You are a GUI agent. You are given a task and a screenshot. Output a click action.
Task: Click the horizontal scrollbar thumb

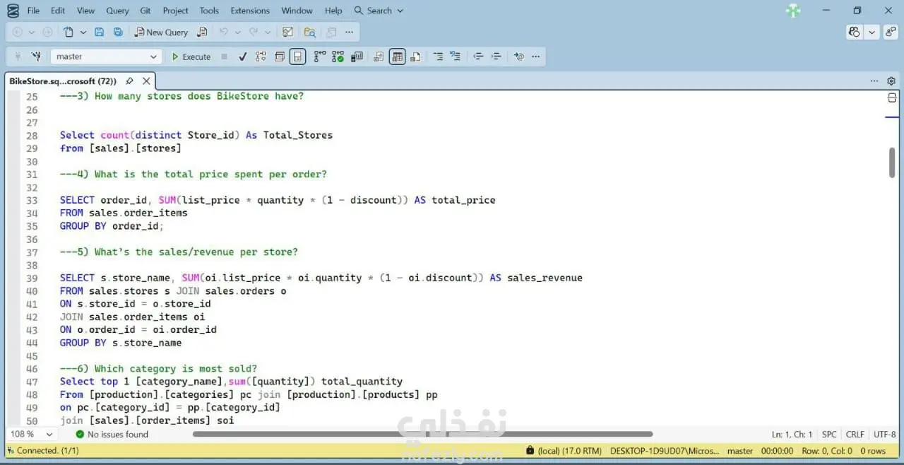(422, 434)
